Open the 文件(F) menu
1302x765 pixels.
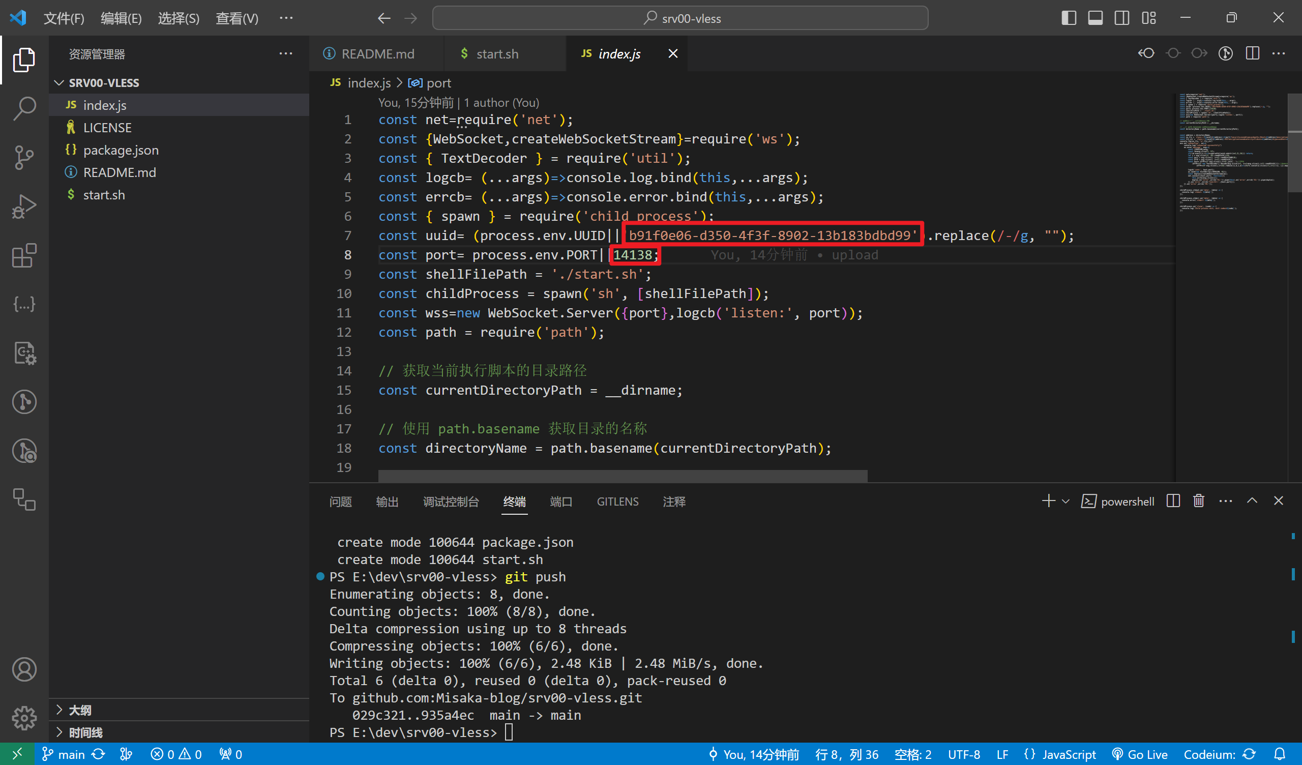(64, 18)
